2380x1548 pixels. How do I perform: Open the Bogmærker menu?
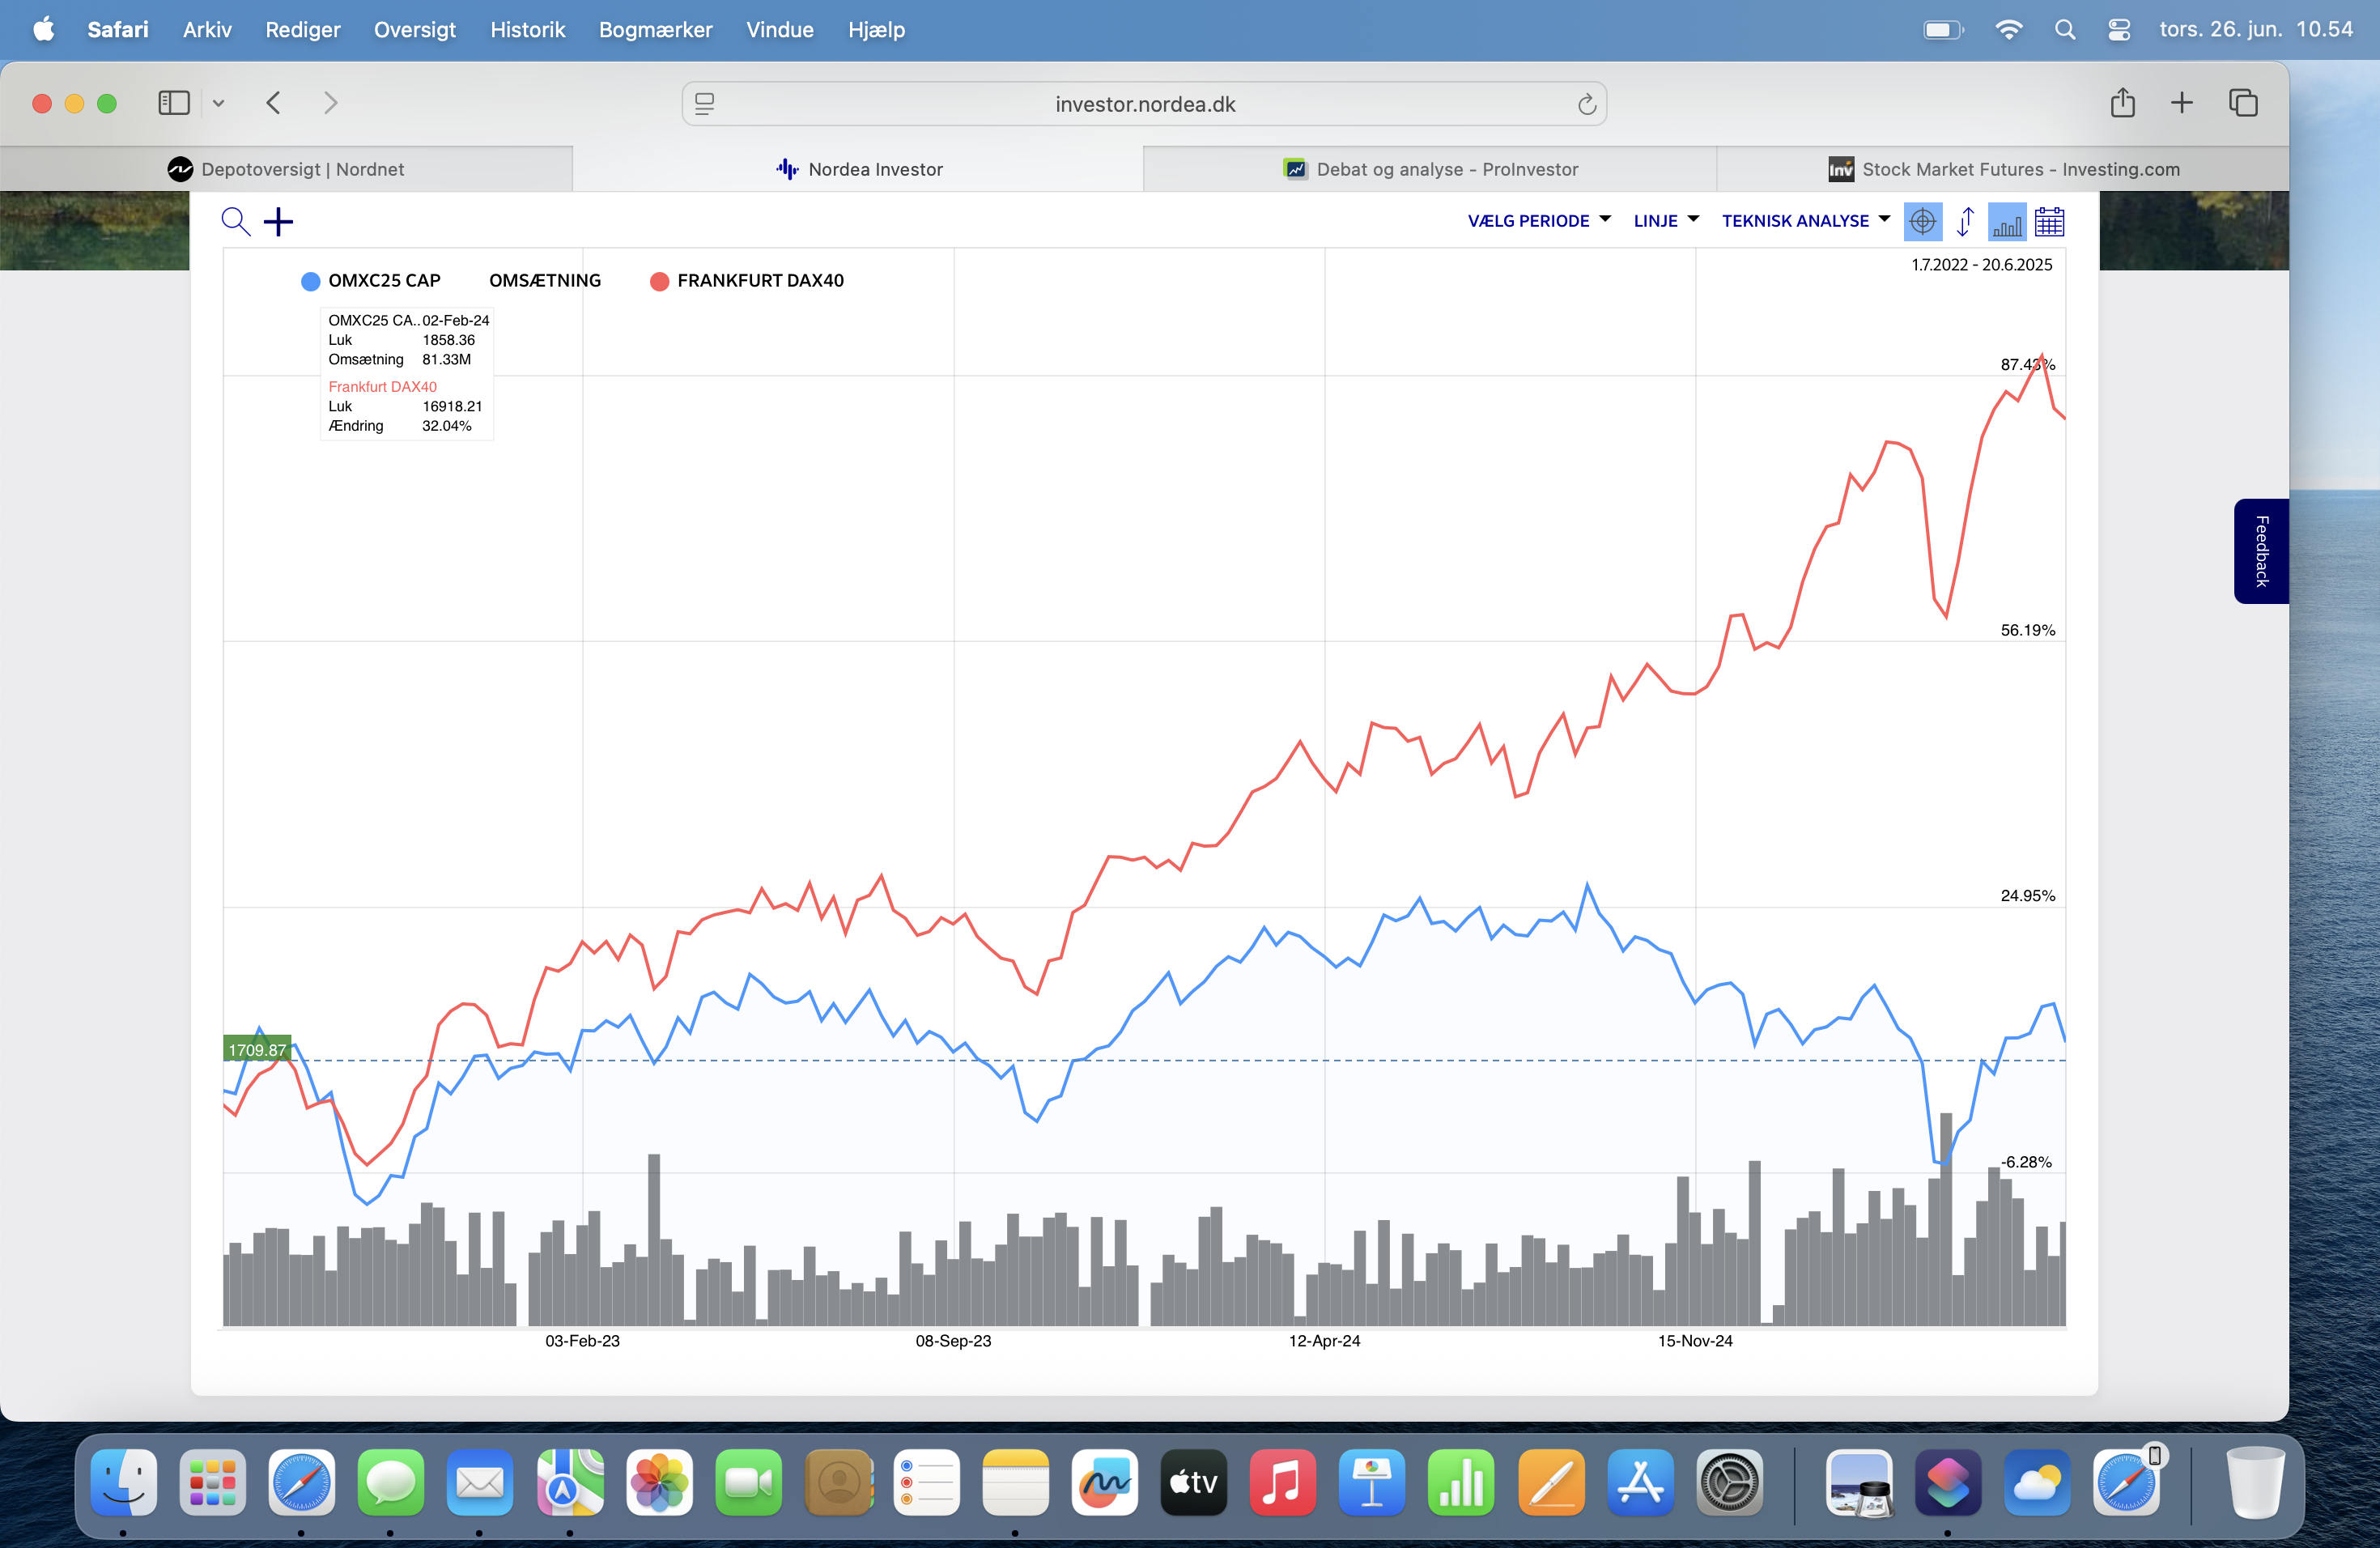[656, 30]
